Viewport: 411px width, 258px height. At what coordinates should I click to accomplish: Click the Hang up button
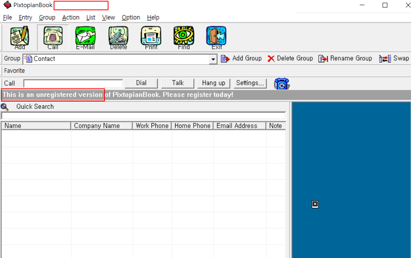(x=214, y=83)
